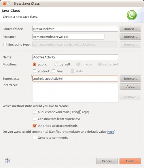The image size is (144, 168).
Task: Enable Generate comments checkbox
Action: [x=34, y=137]
